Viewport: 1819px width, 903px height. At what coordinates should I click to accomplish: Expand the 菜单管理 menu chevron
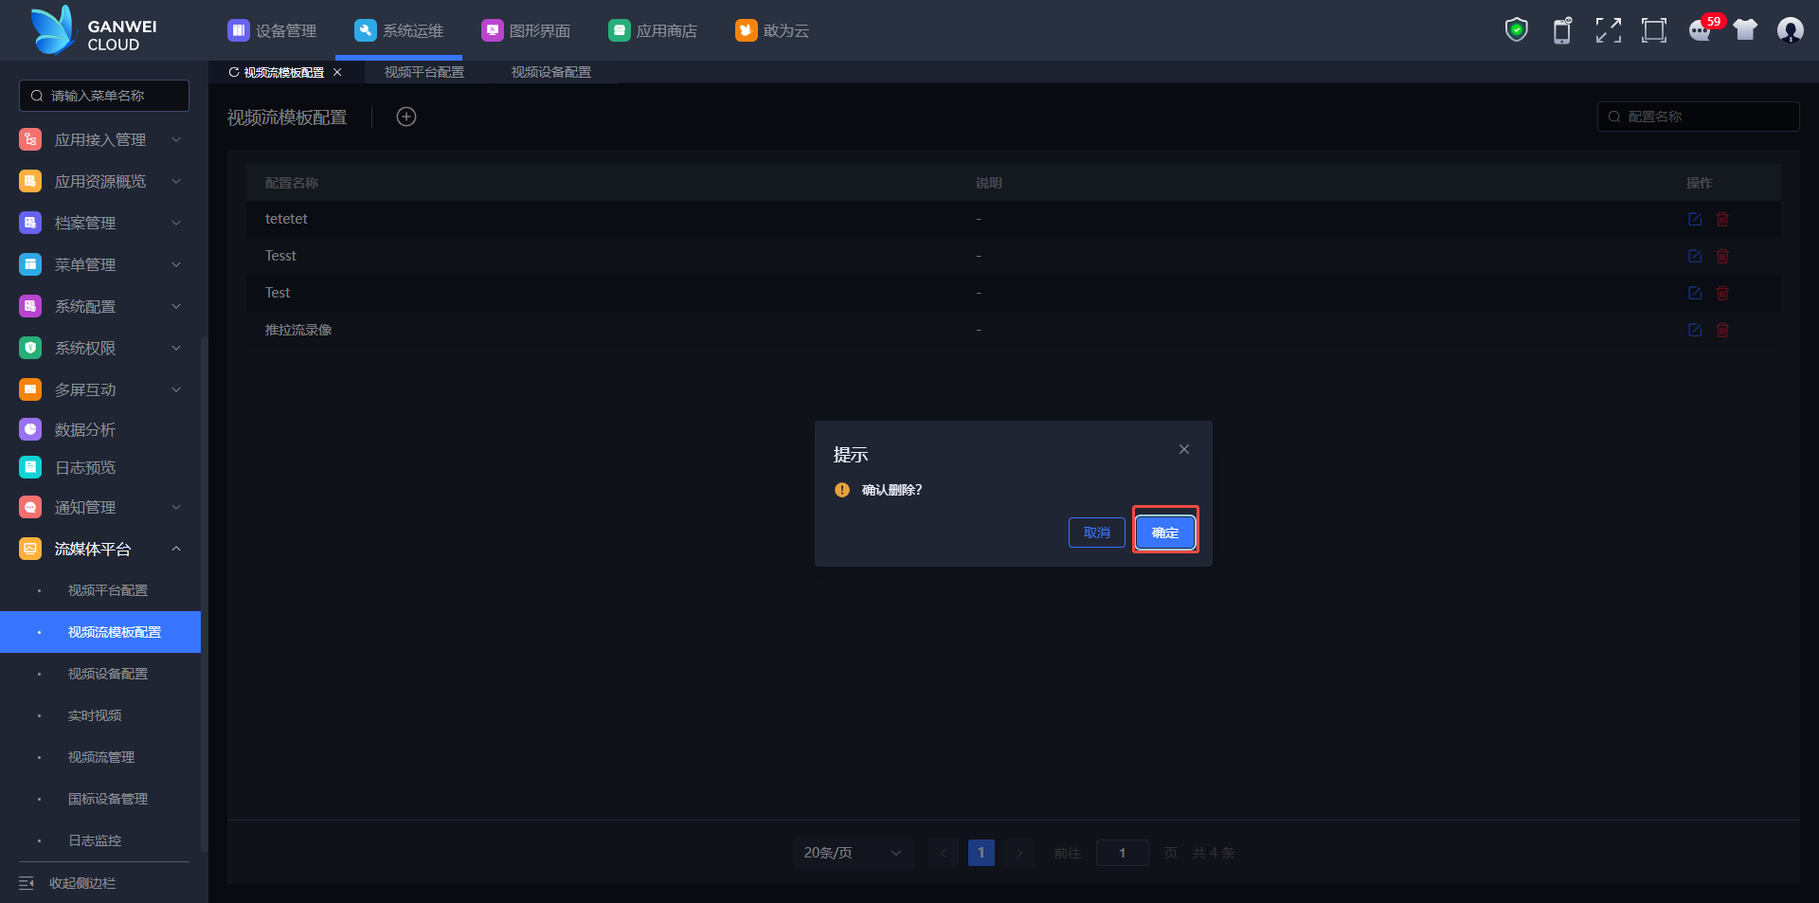[x=176, y=264]
